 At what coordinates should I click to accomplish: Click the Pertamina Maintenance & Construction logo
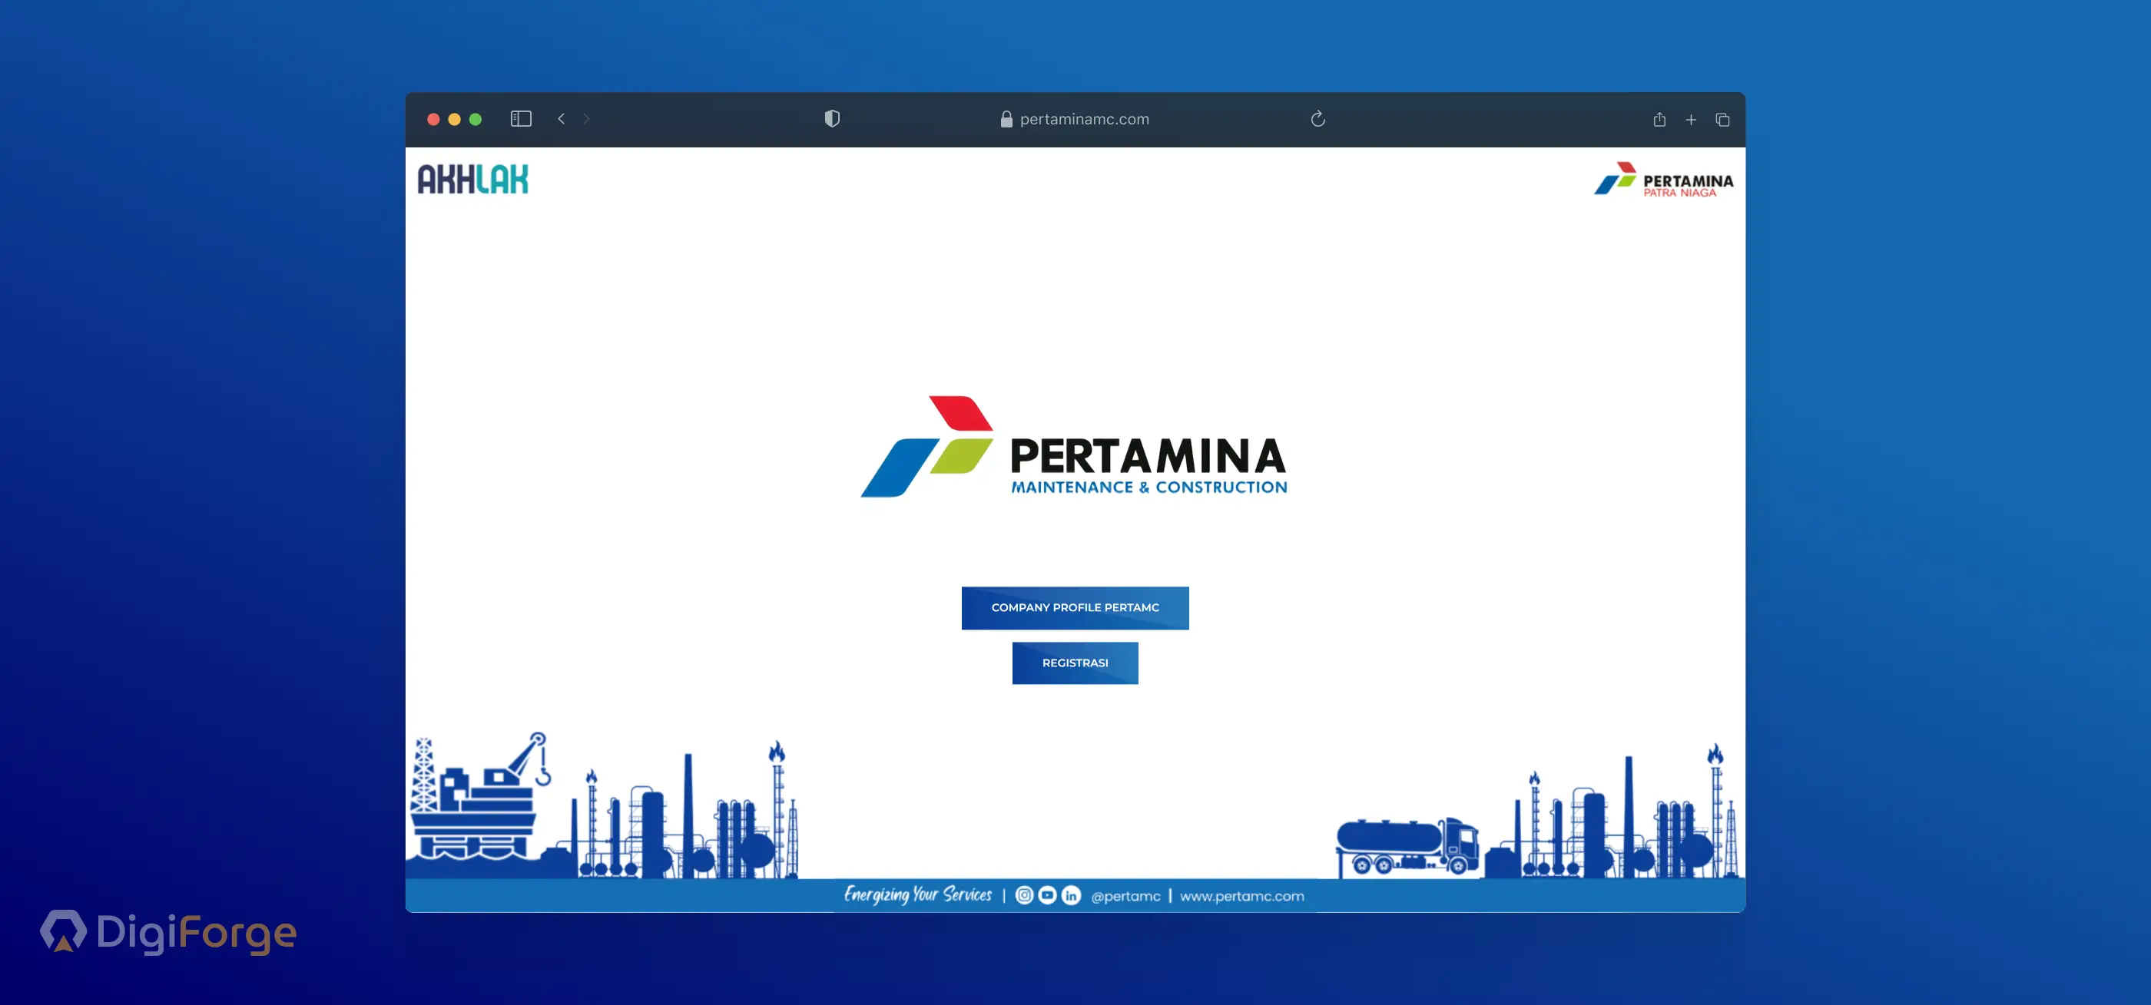click(x=1074, y=448)
